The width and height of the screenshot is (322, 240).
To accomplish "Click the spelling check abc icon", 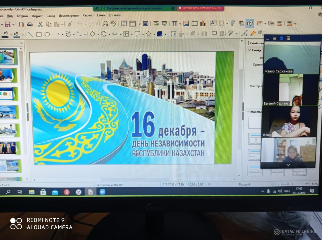I will click(113, 24).
